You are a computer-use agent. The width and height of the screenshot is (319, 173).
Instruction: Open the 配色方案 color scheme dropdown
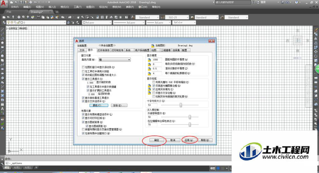[x=115, y=60]
